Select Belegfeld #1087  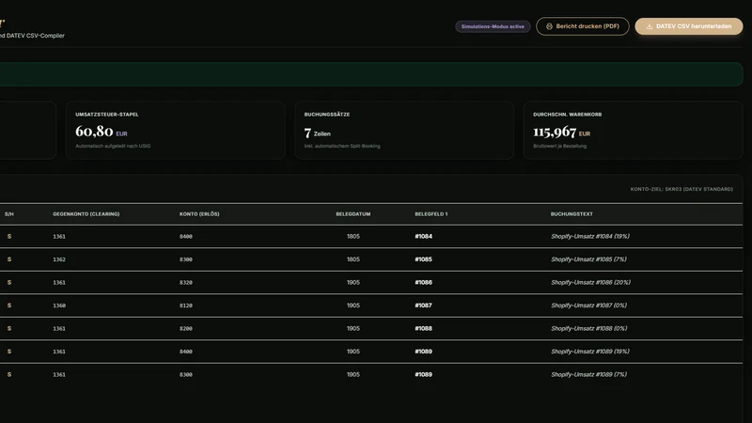tap(424, 305)
